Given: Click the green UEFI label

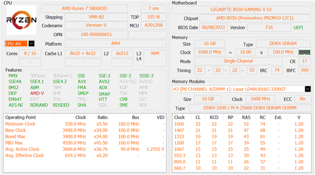Looking at the screenshot, I should (x=298, y=28).
